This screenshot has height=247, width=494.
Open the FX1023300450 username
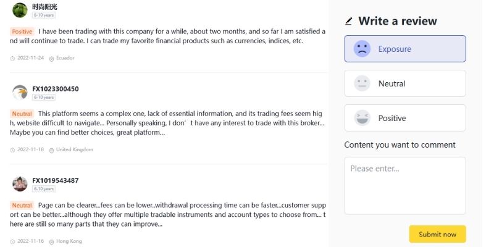click(x=56, y=89)
